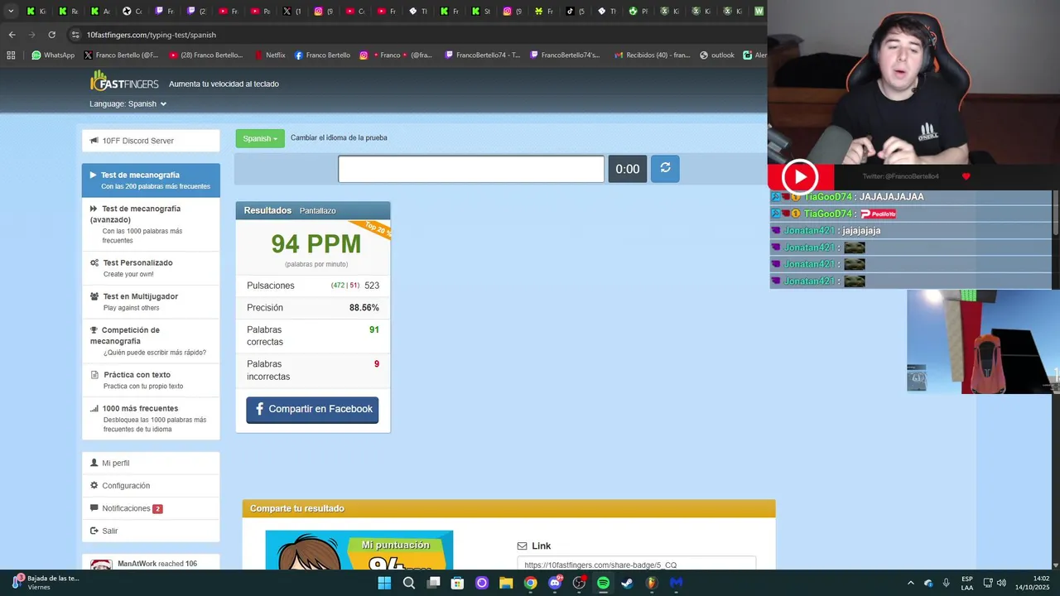
Task: Click the typing test input field
Action: [x=471, y=169]
